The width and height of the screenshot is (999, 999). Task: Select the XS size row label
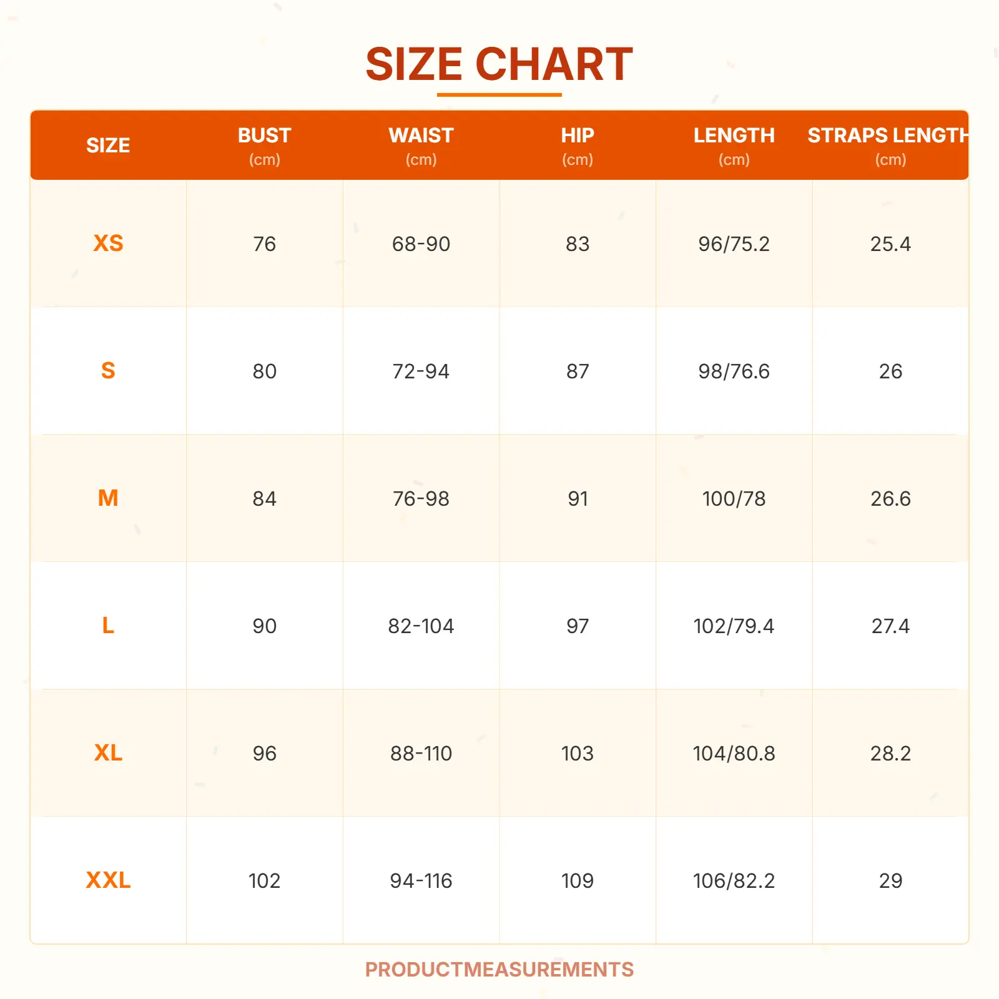pos(108,244)
